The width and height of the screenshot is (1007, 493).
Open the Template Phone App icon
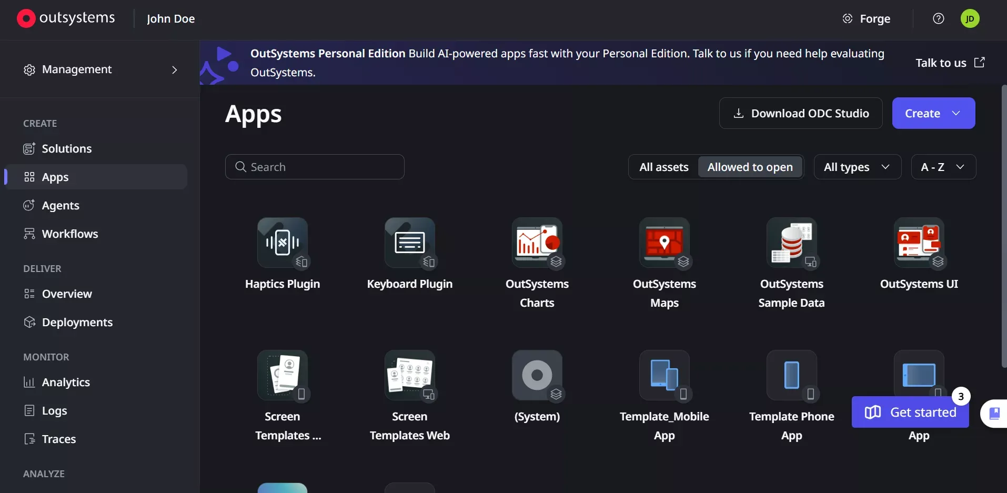pos(792,375)
